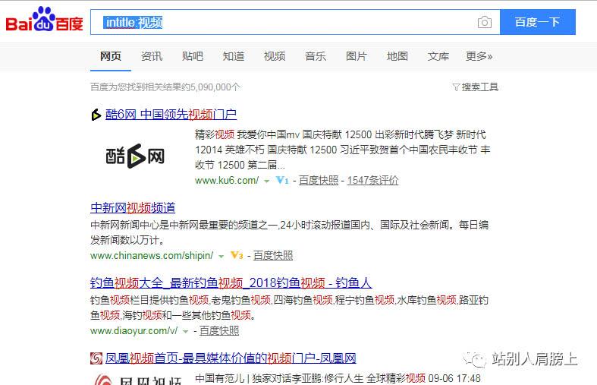This screenshot has width=597, height=385.
Task: Open result 凤凰视频首页 link
Action: (x=231, y=358)
